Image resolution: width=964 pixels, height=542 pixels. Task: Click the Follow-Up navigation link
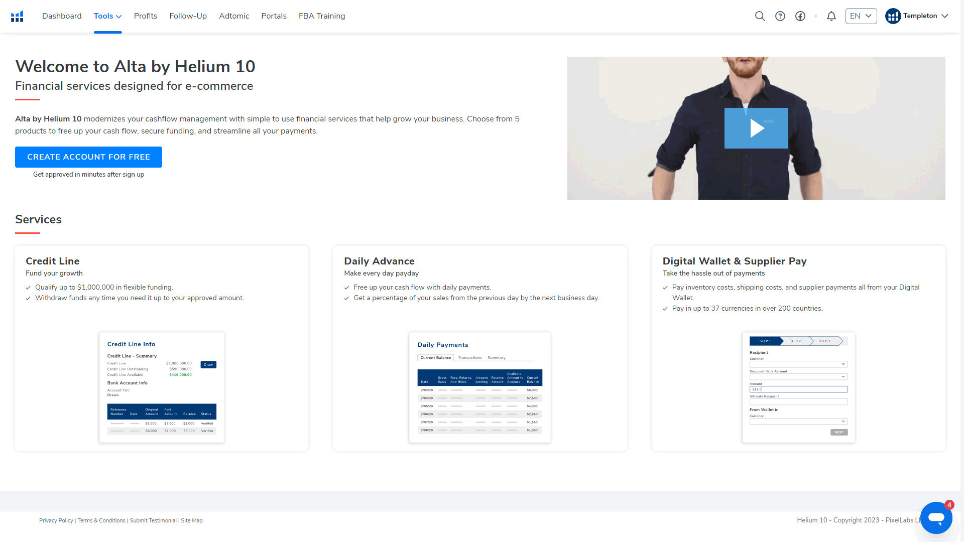(187, 16)
